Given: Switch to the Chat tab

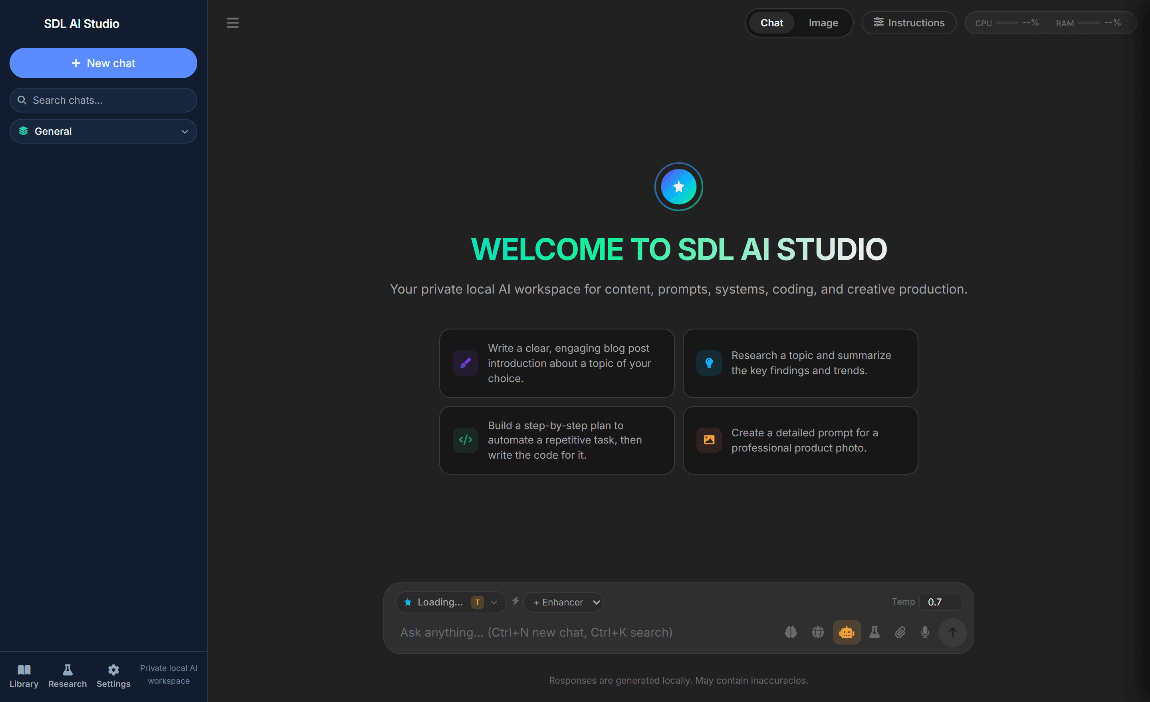Looking at the screenshot, I should [x=771, y=23].
